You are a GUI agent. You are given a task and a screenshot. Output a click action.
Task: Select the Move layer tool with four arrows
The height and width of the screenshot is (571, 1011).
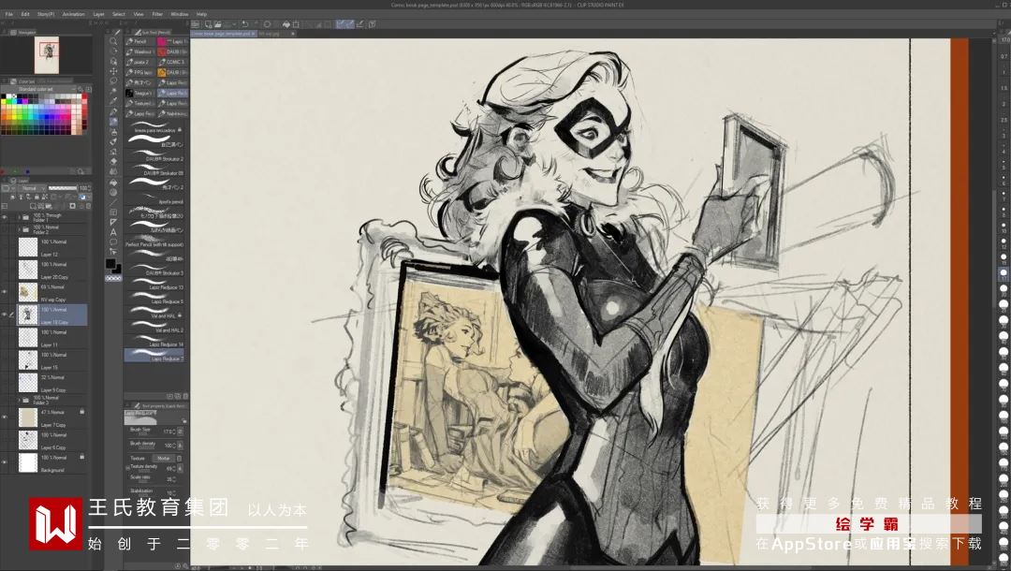point(113,71)
